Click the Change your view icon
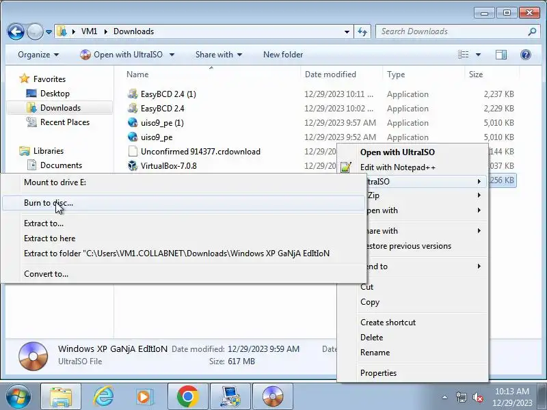 tap(464, 55)
